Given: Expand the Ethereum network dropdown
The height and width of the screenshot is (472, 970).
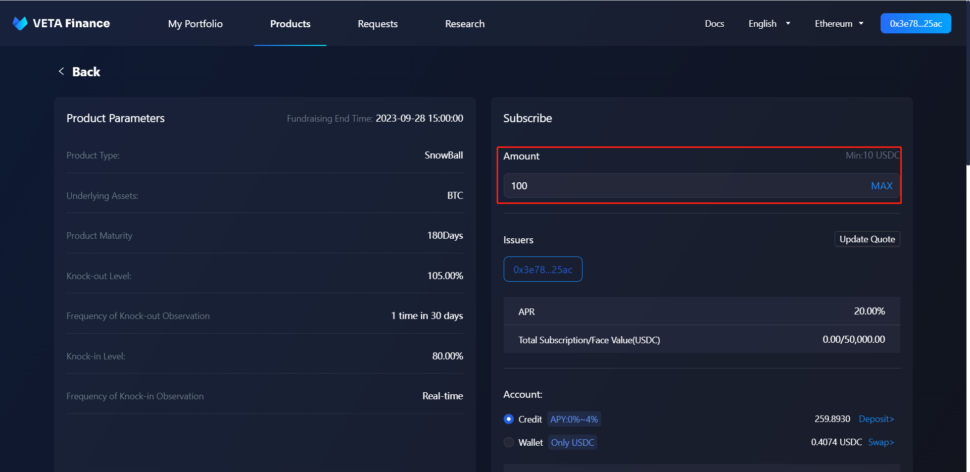Looking at the screenshot, I should (x=839, y=24).
